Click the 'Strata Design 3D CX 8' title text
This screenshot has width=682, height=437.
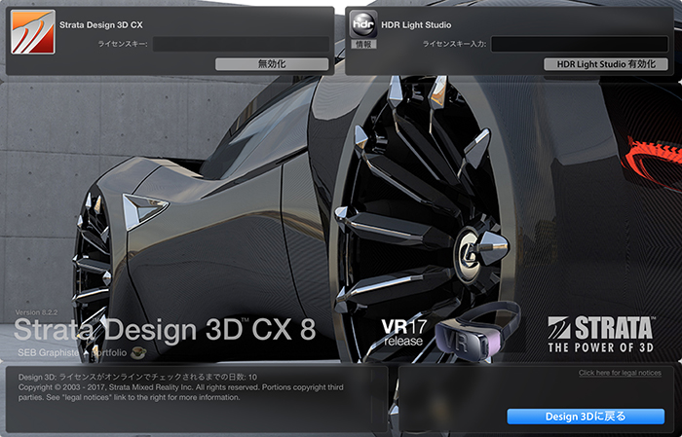point(165,330)
